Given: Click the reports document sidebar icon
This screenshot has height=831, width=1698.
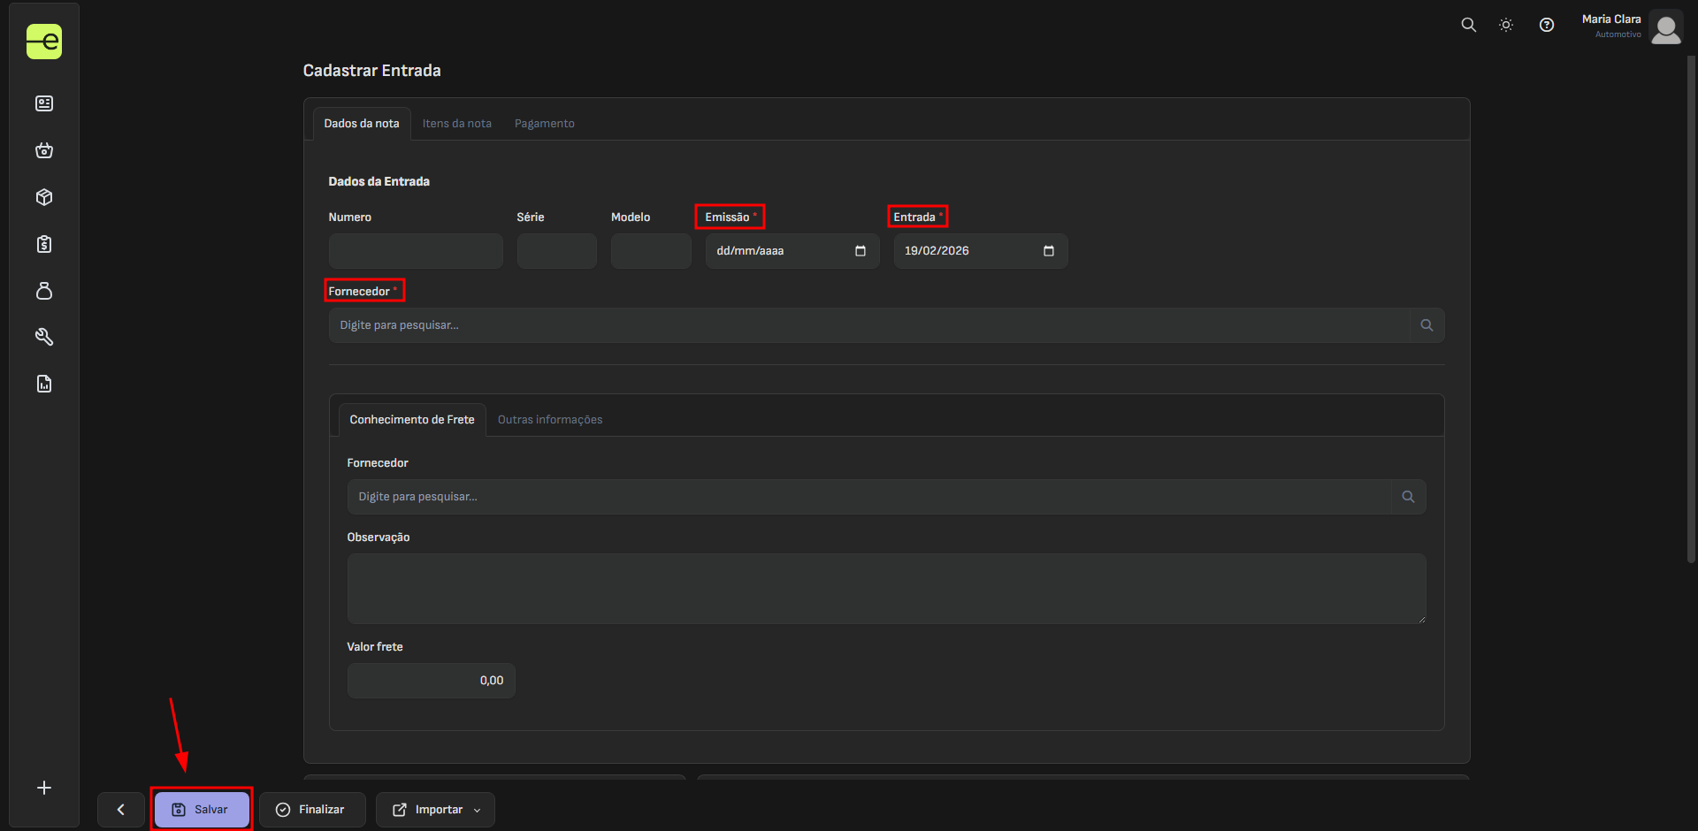Looking at the screenshot, I should (44, 384).
